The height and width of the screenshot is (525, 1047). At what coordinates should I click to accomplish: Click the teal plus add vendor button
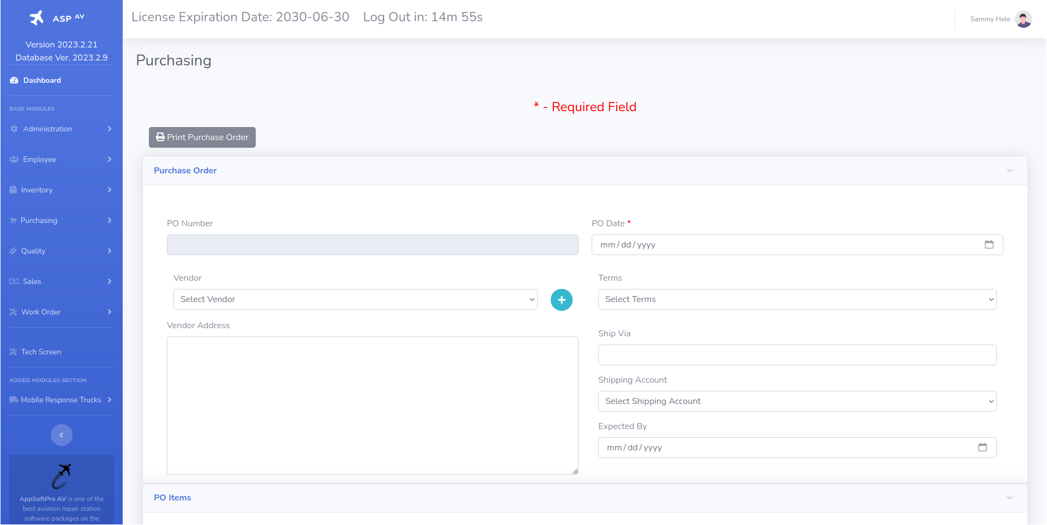(x=561, y=300)
